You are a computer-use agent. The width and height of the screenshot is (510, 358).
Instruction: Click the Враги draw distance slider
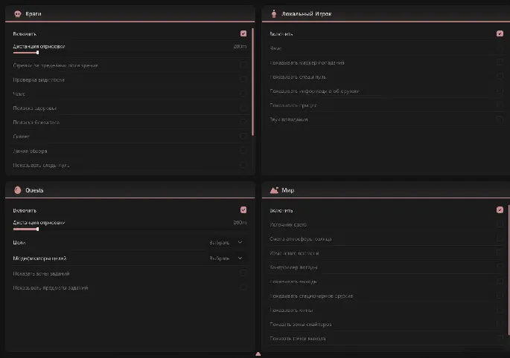coord(37,53)
